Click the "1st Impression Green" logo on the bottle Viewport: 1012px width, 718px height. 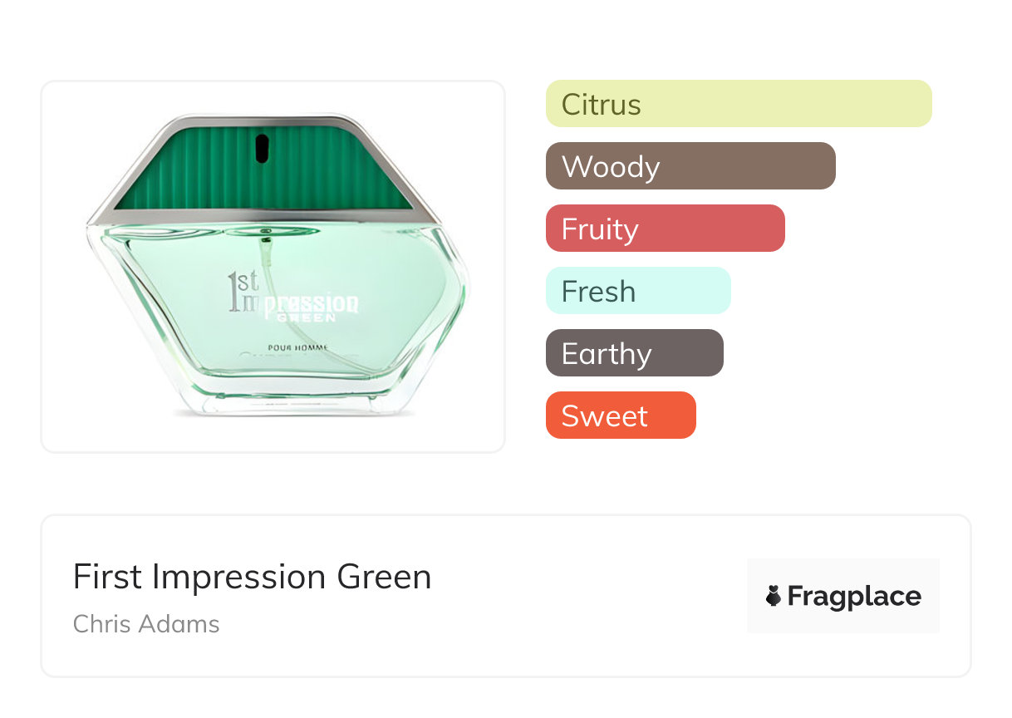coord(293,299)
